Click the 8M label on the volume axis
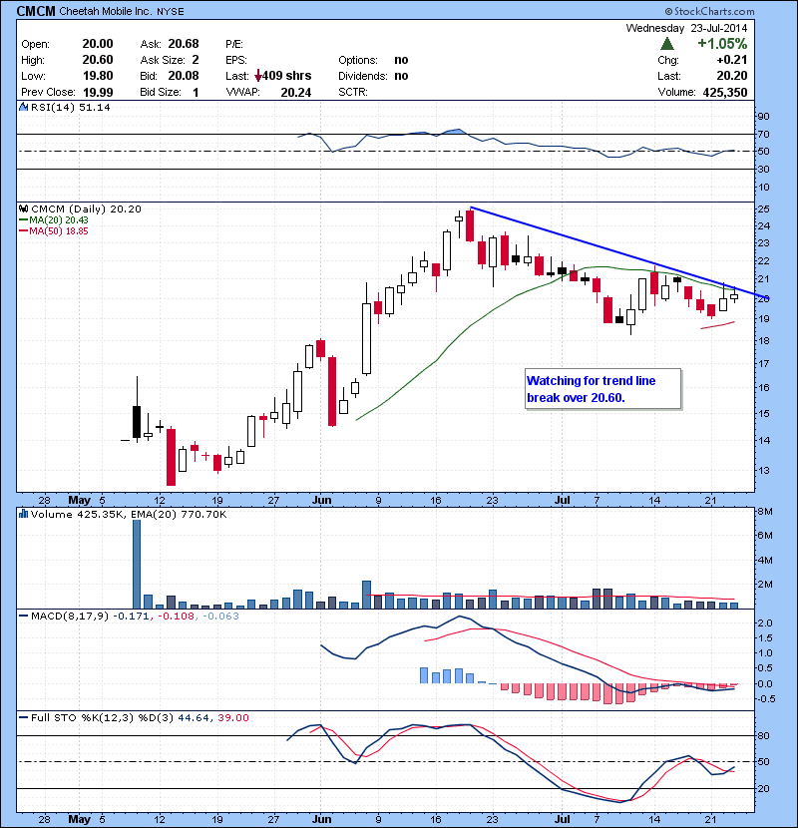 coord(765,511)
